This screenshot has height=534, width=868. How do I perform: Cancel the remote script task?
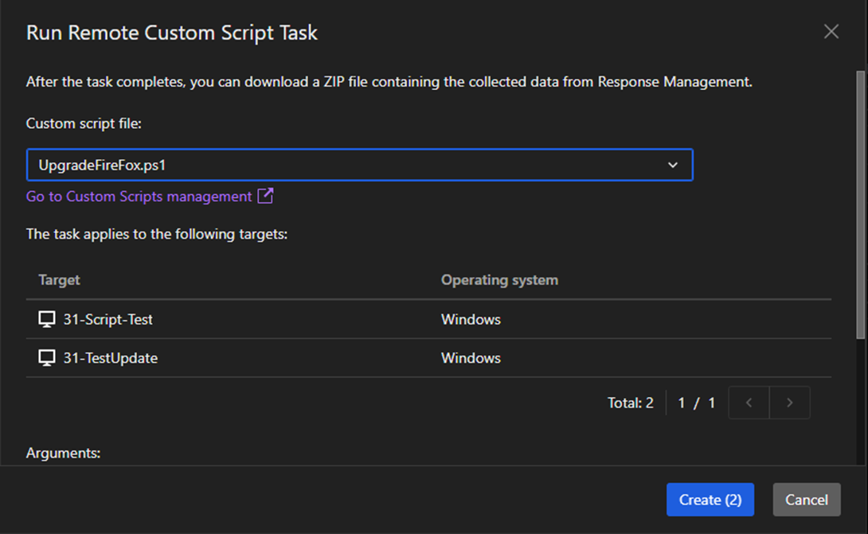(806, 500)
